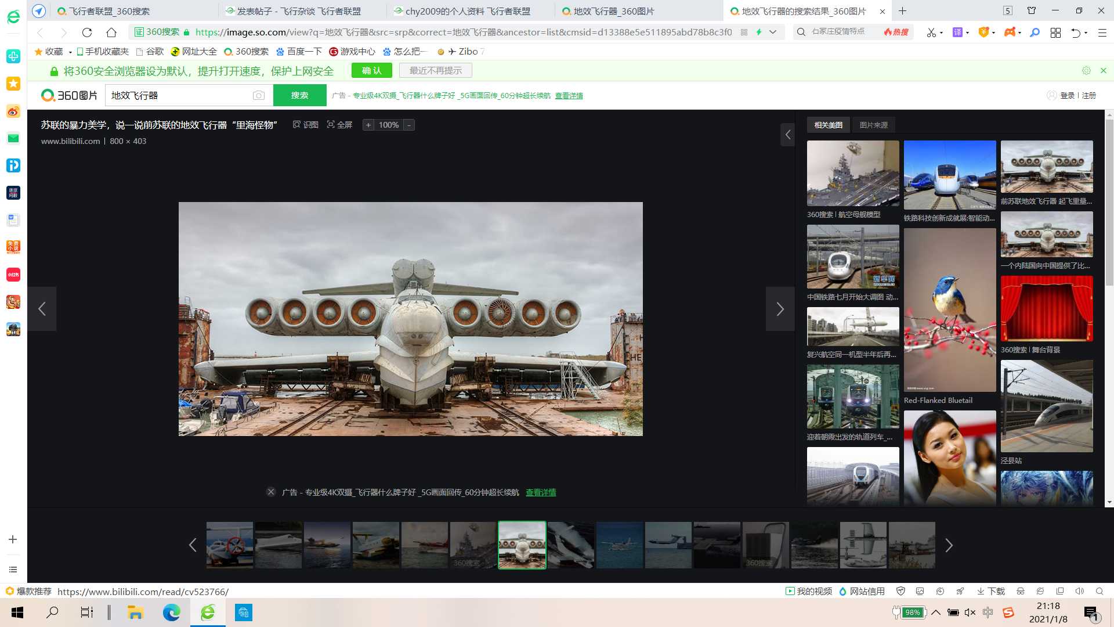
Task: Open File Explorer from taskbar
Action: [135, 612]
